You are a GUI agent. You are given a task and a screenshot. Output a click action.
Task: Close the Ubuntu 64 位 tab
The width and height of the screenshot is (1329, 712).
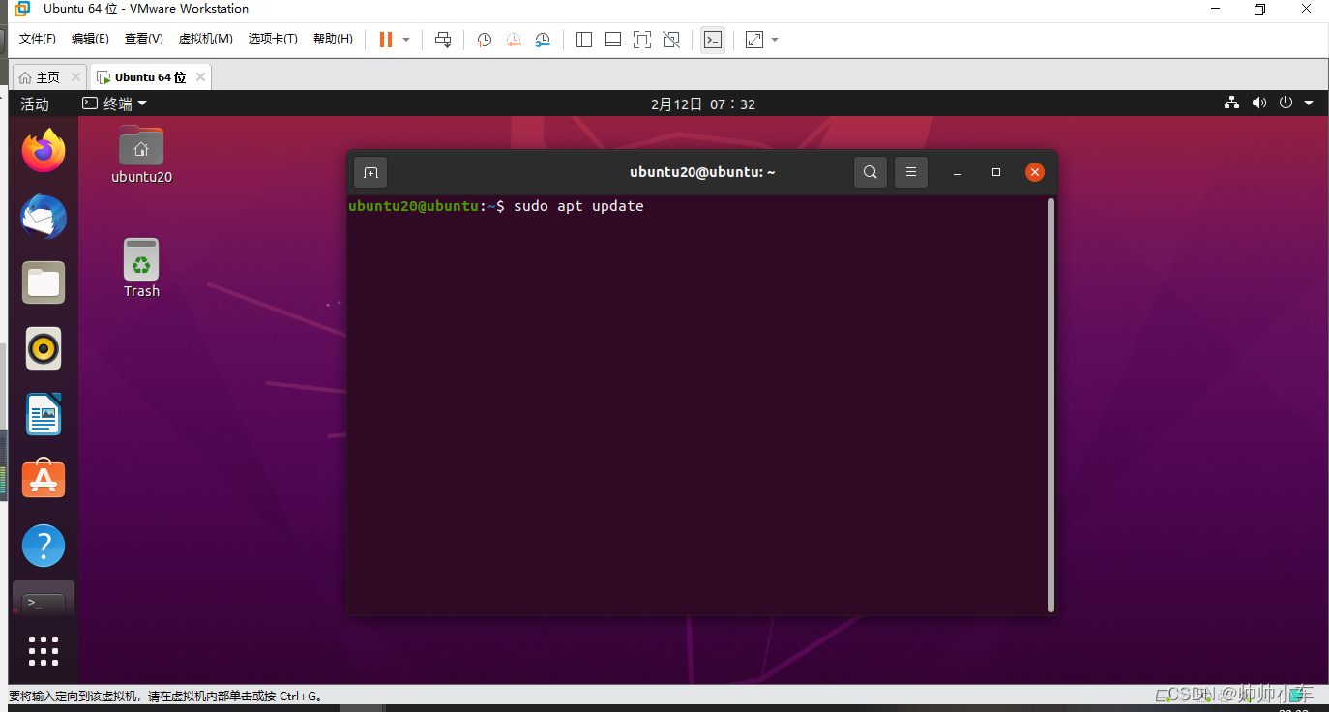[200, 77]
